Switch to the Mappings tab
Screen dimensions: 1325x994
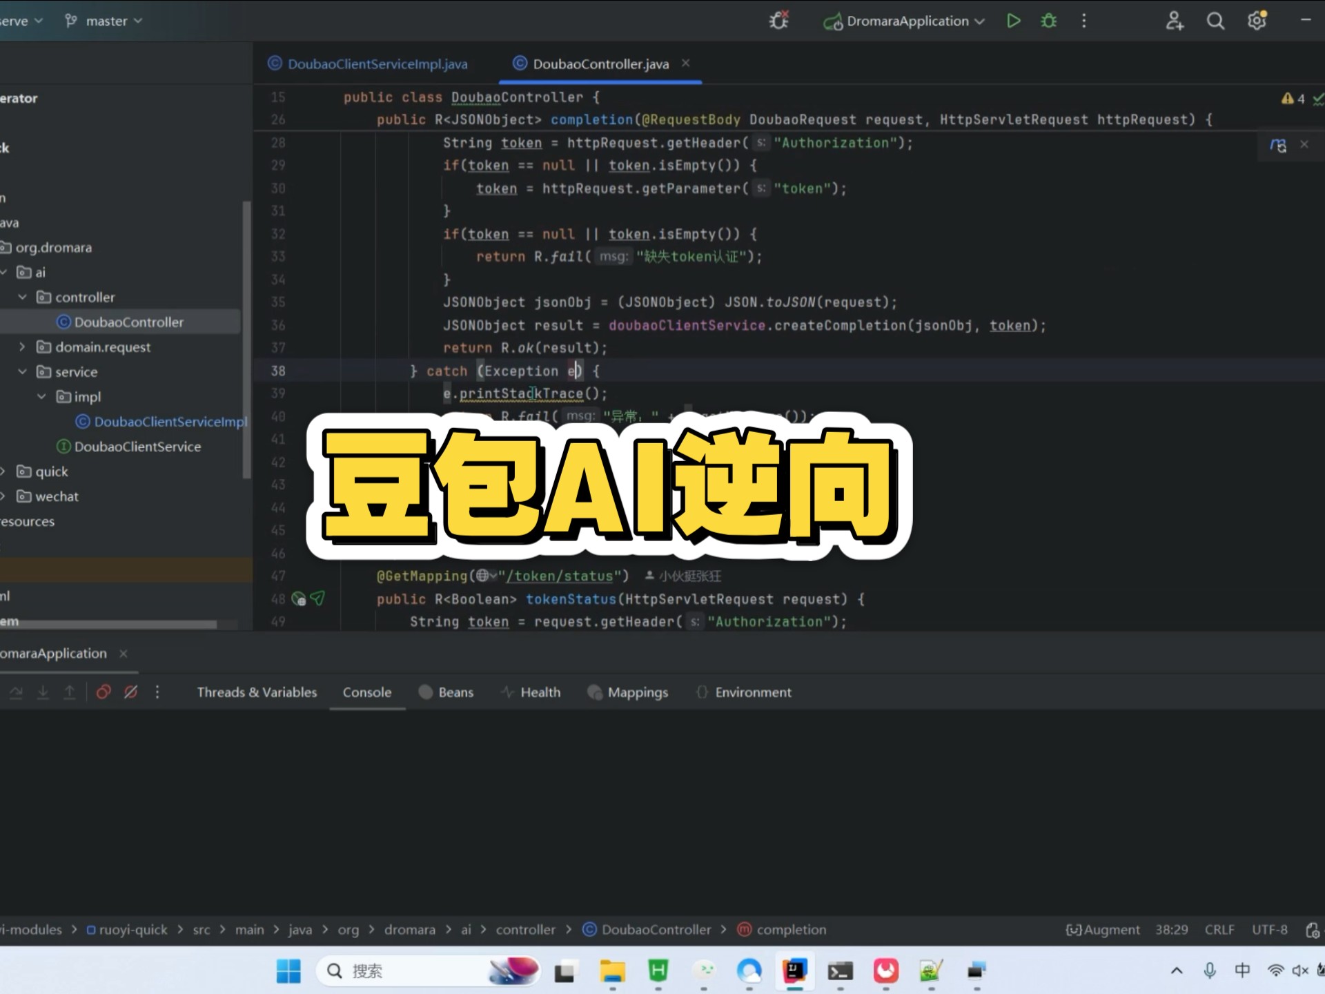(x=637, y=692)
